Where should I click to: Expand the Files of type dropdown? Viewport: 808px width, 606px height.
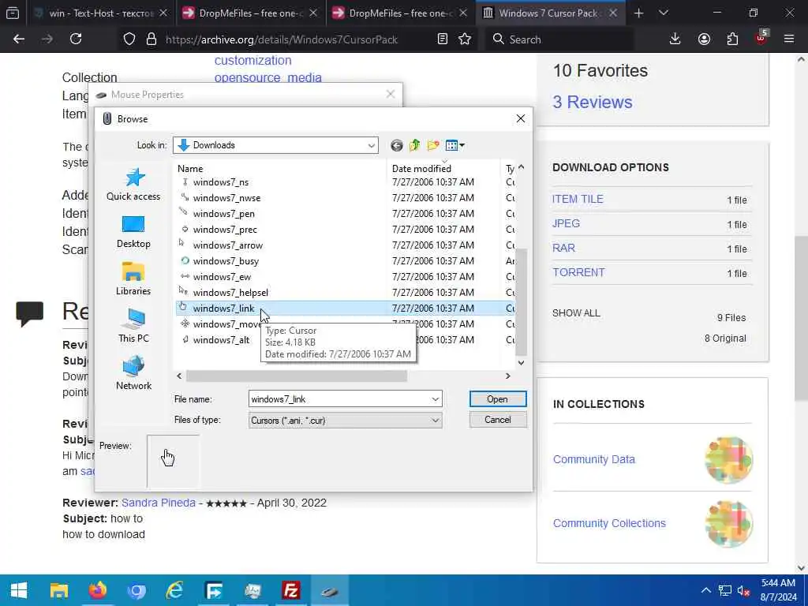click(x=436, y=421)
